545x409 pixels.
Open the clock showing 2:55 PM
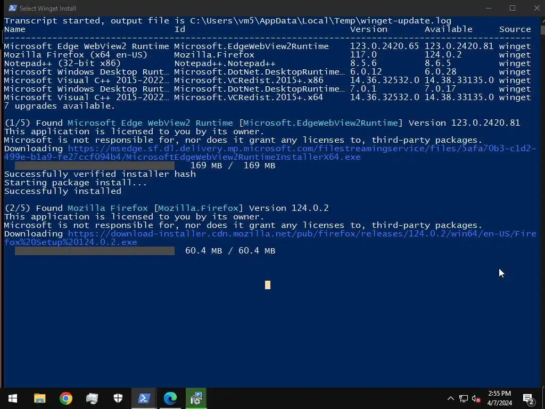[x=499, y=398]
